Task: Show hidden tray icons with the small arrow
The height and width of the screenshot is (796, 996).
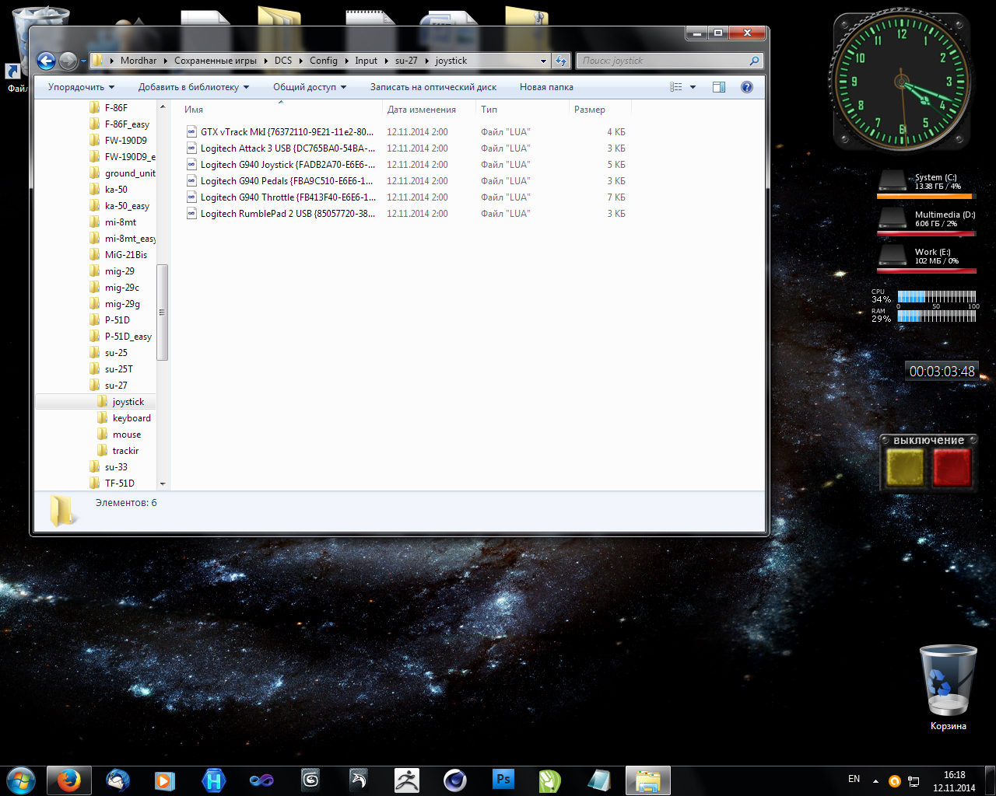Action: pos(875,781)
